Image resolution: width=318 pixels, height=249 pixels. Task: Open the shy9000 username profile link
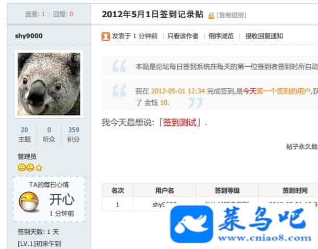point(29,36)
